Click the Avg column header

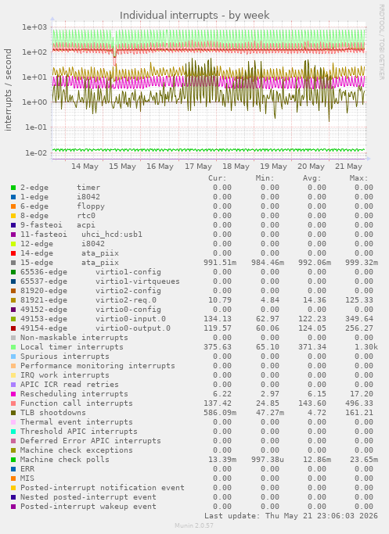point(312,178)
